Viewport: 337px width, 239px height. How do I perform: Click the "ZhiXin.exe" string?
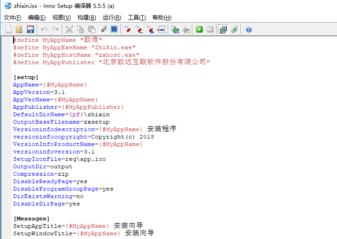[x=113, y=47]
